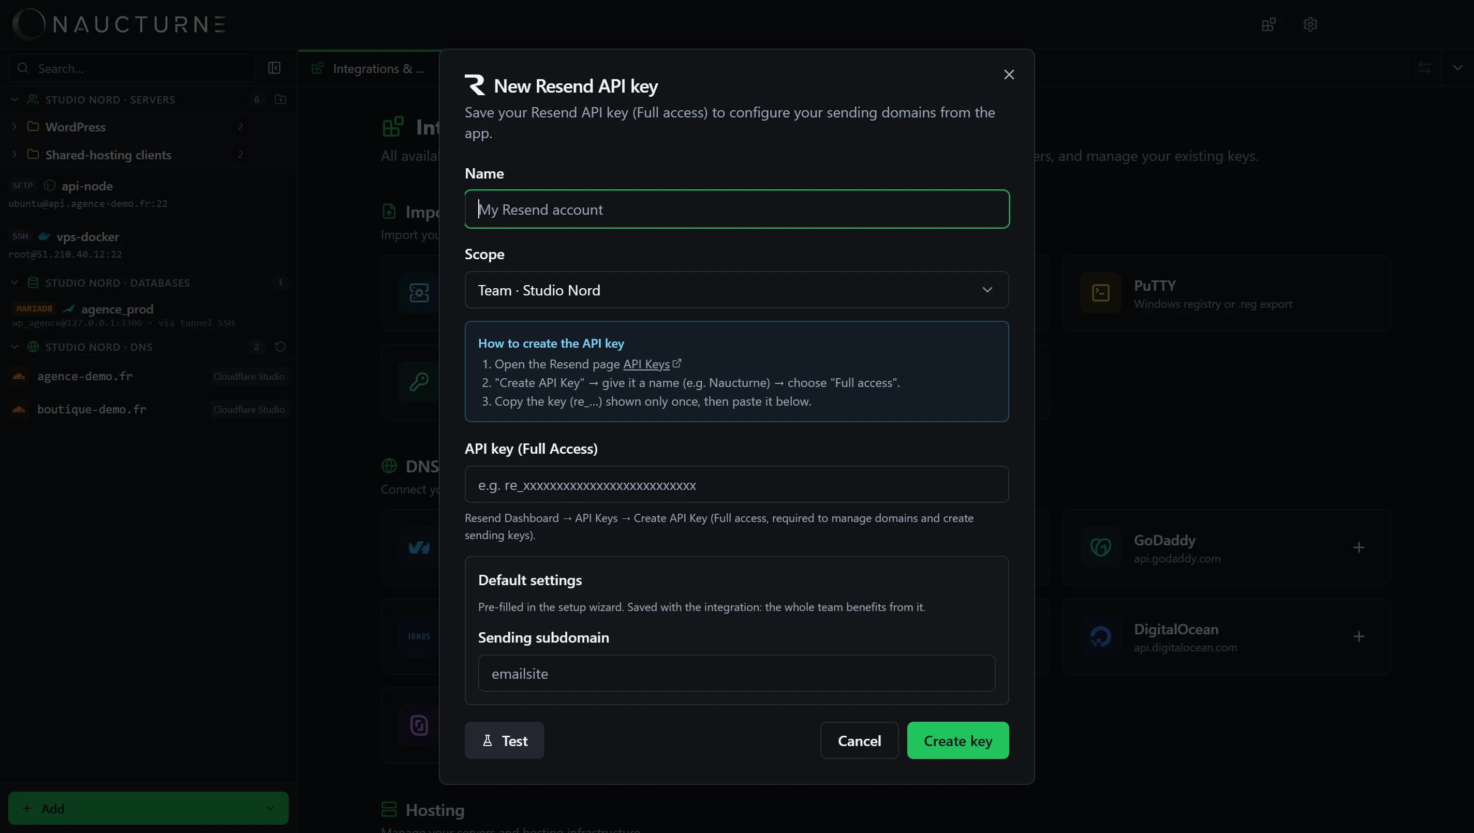Image resolution: width=1474 pixels, height=833 pixels.
Task: Expand the Shared-hosting clients folder
Action: click(x=14, y=155)
